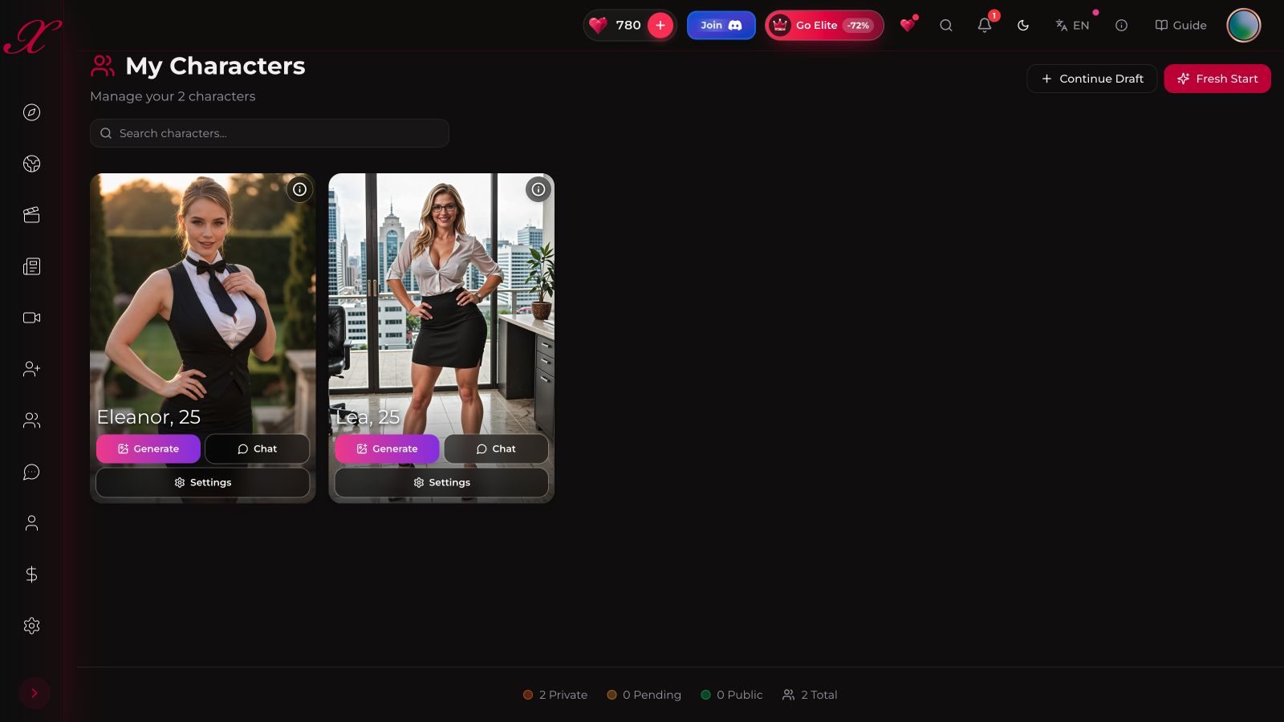Click Chat on Eleanor's card
The width and height of the screenshot is (1284, 722).
257,448
